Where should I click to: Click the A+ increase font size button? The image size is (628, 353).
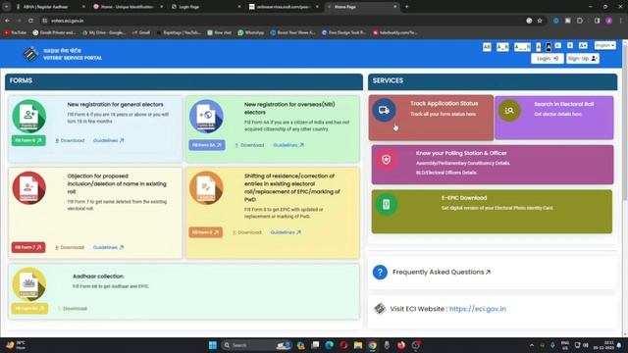pyautogui.click(x=583, y=46)
